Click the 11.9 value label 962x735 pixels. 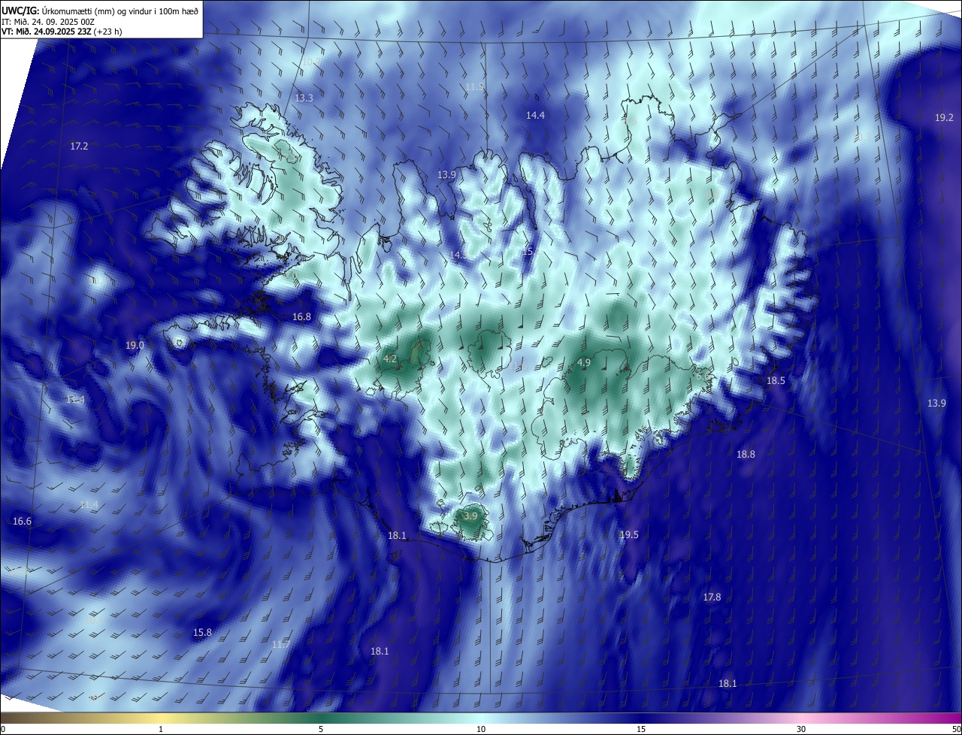[x=474, y=87]
